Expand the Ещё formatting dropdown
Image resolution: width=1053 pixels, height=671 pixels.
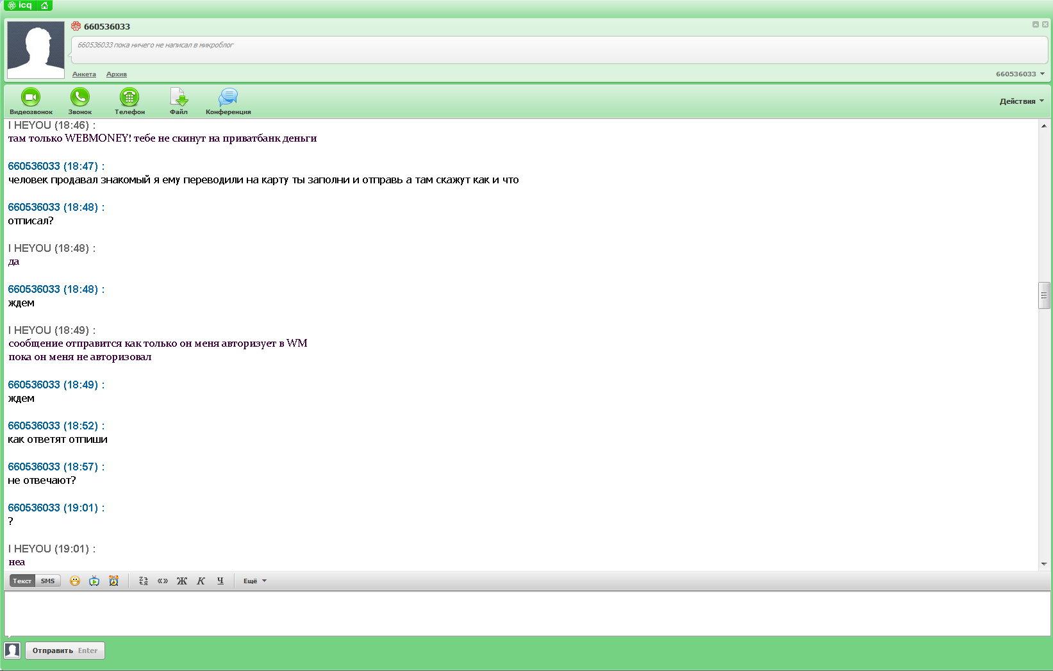(254, 581)
